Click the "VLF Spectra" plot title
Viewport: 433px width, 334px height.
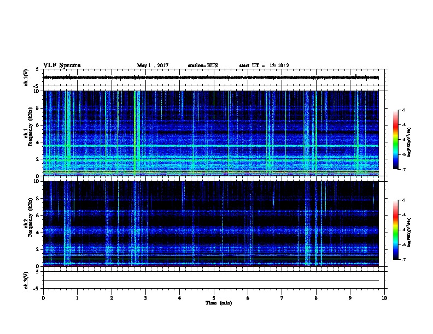pos(62,65)
